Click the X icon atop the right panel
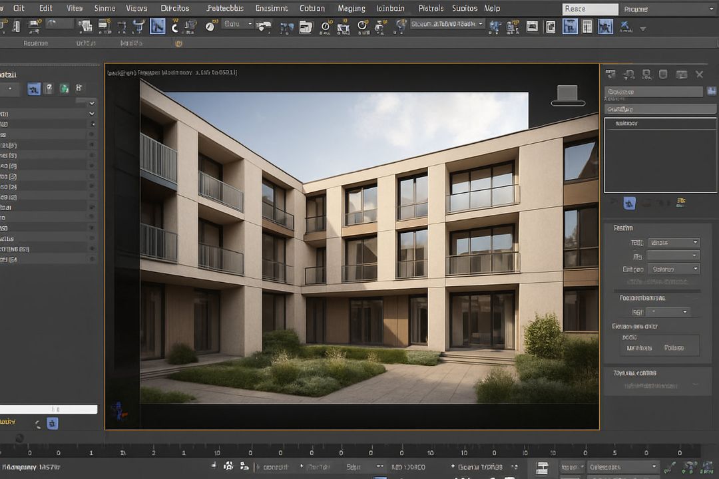 pyautogui.click(x=700, y=74)
